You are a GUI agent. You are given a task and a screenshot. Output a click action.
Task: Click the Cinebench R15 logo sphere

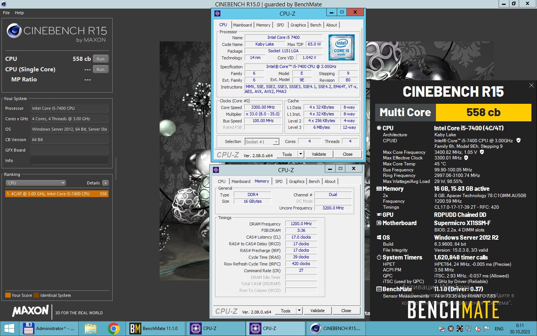tap(14, 31)
